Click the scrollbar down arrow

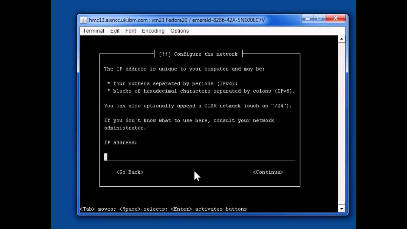coord(341,209)
